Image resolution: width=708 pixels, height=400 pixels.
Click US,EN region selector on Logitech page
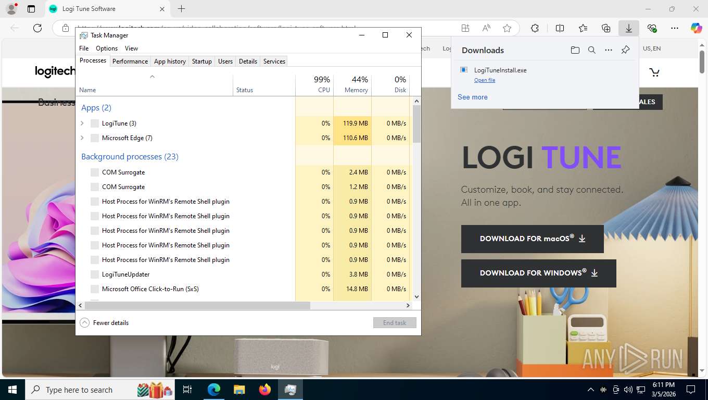point(652,48)
